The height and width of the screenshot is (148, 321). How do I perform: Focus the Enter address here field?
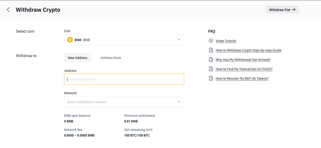pyautogui.click(x=124, y=79)
